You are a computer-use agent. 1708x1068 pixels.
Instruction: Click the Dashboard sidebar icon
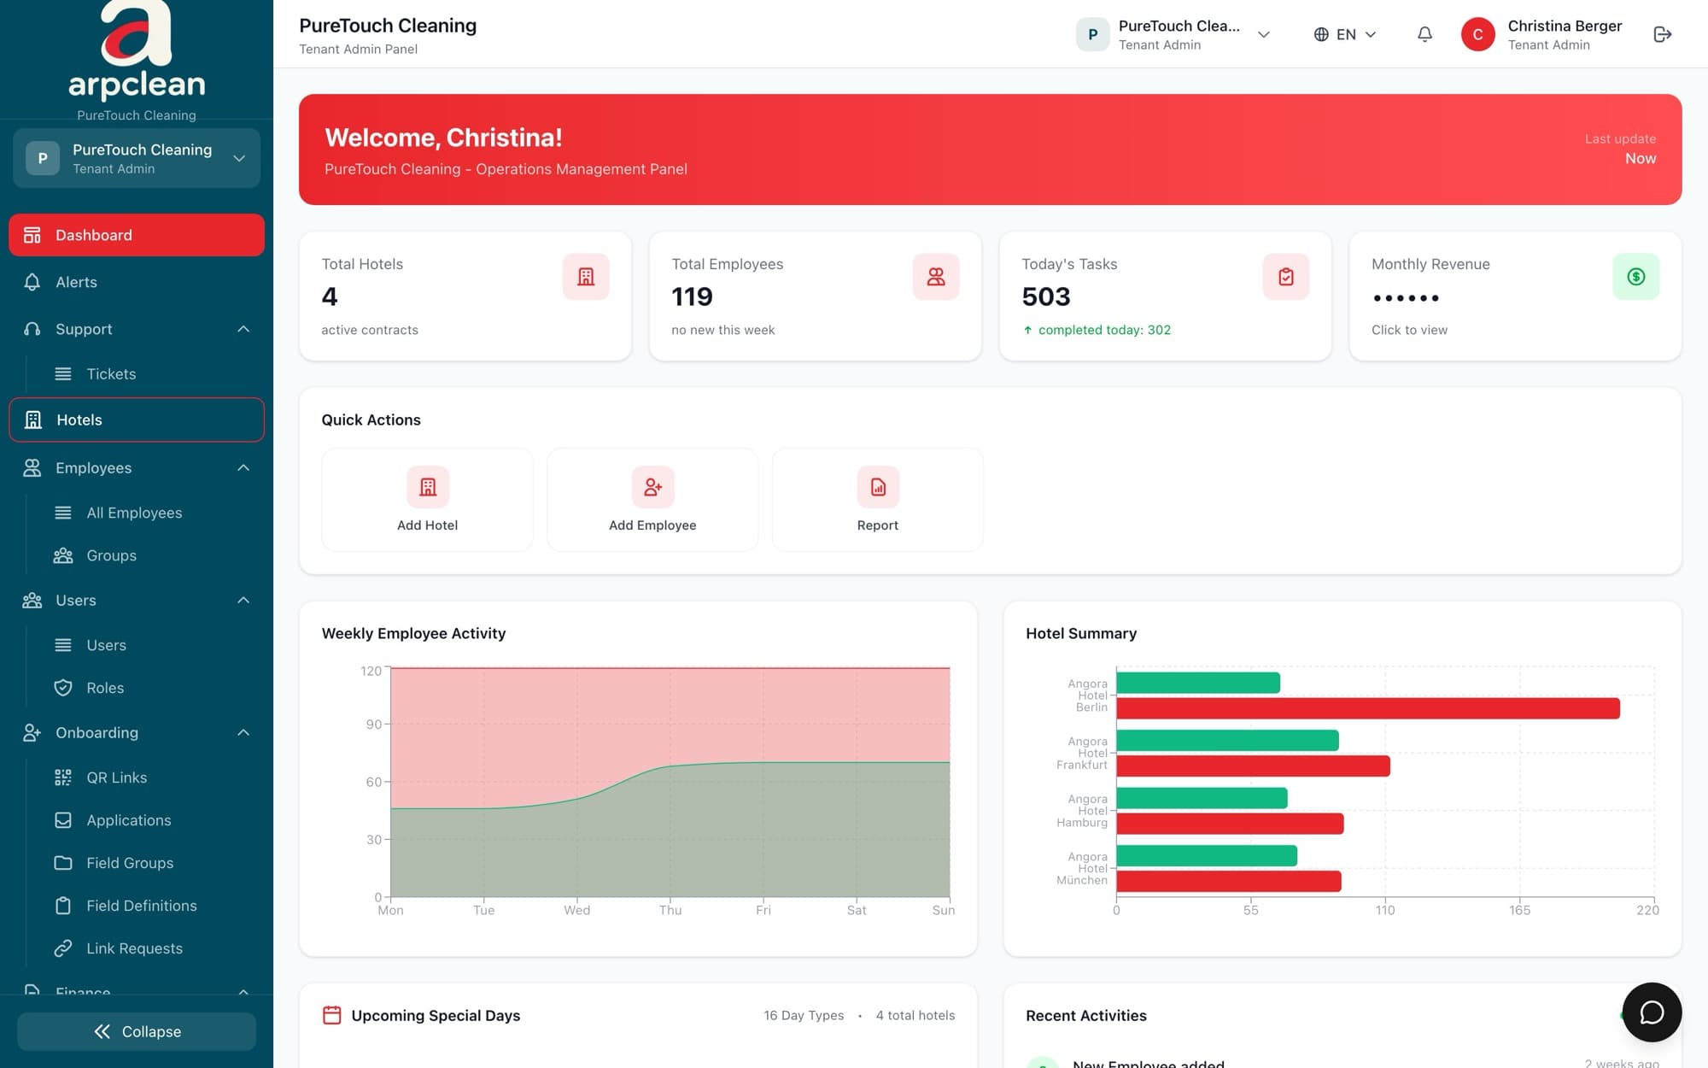(32, 235)
